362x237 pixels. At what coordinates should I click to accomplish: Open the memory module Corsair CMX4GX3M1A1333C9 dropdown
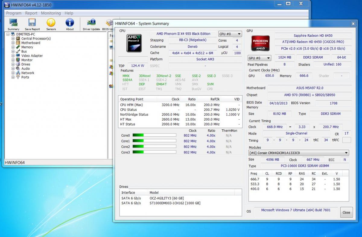pyautogui.click(x=298, y=153)
